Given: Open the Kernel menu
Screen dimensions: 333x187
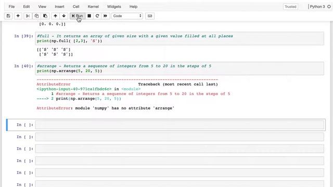Looking at the screenshot, I should click(93, 7).
